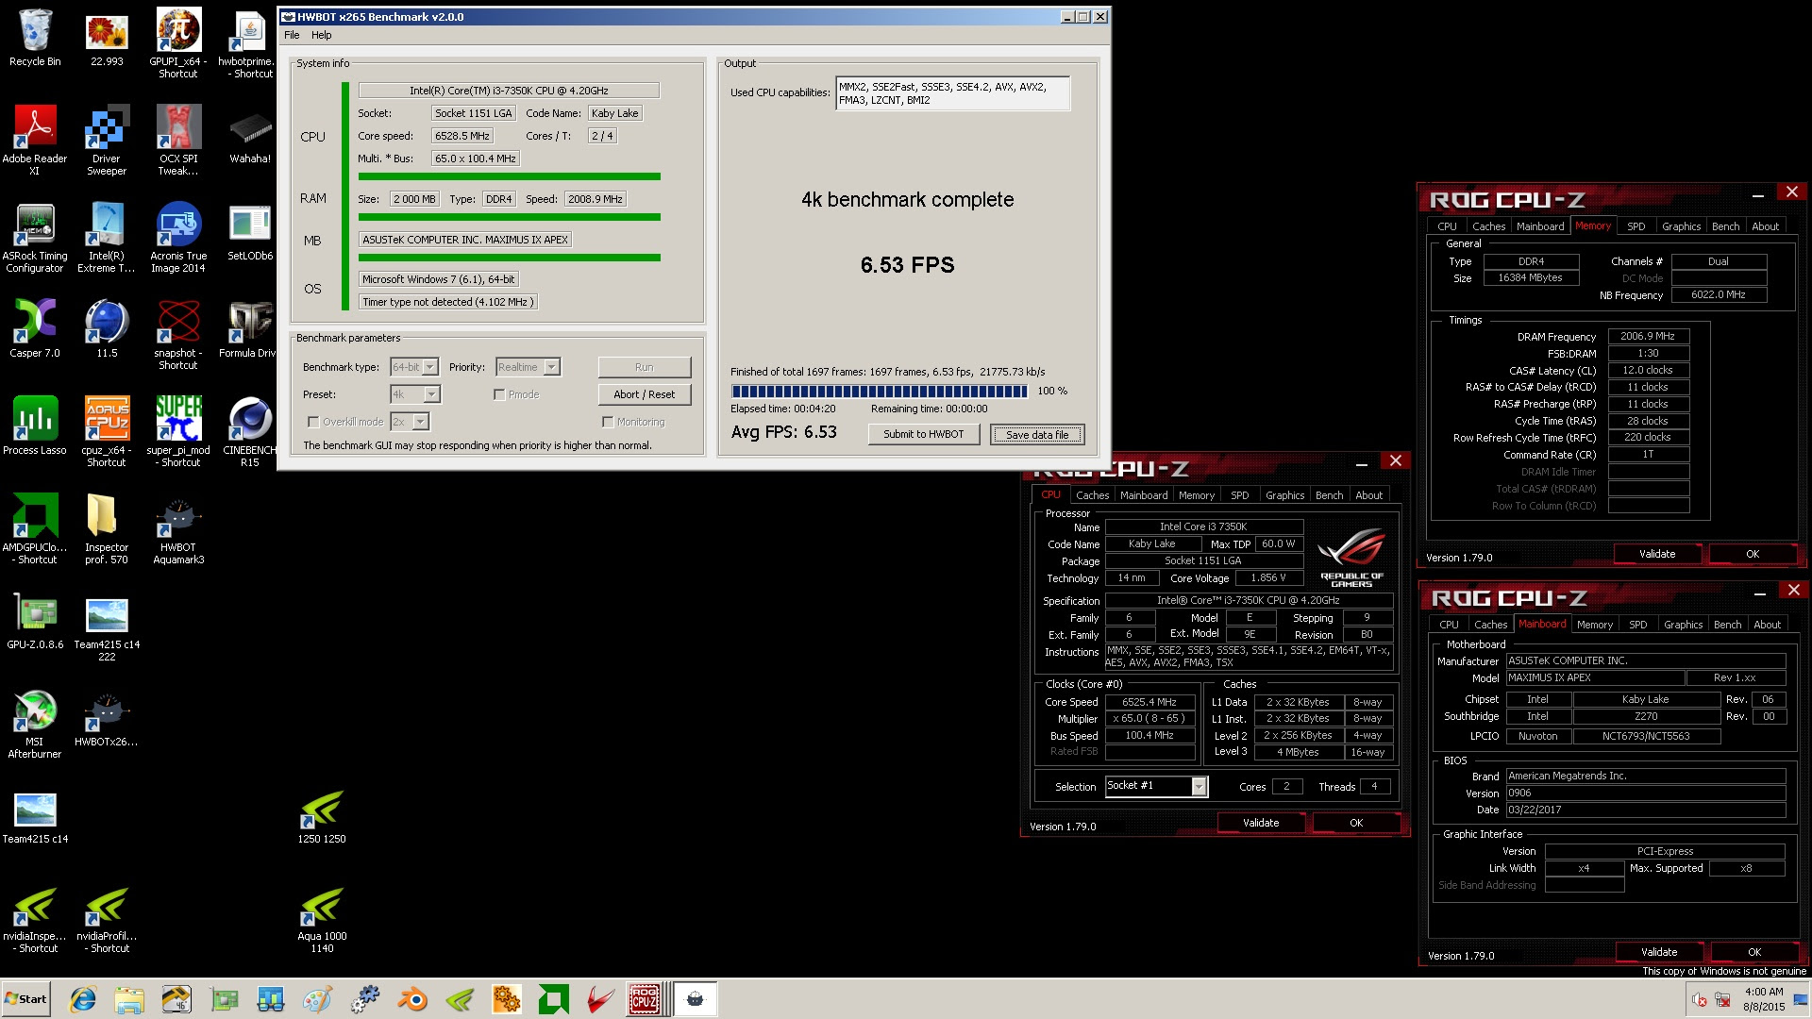Open the GPU-Z.0.8.6 desktop icon
This screenshot has height=1019, width=1812.
coord(35,623)
